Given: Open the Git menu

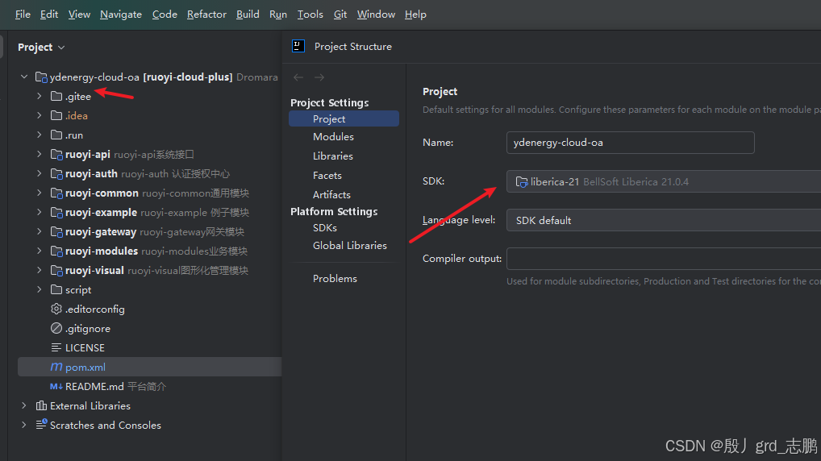Looking at the screenshot, I should pos(340,15).
